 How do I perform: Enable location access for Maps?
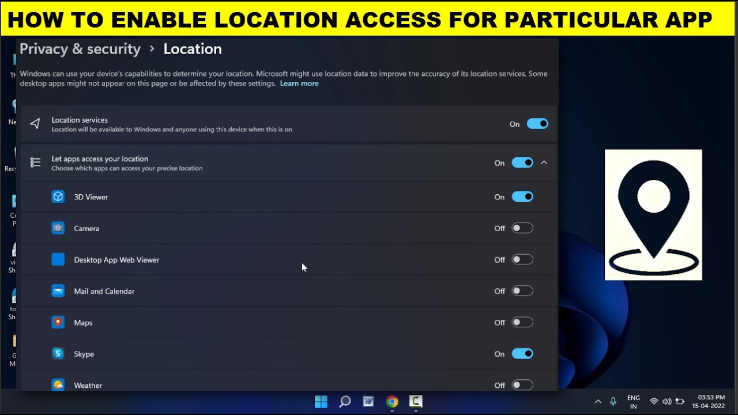pos(522,322)
